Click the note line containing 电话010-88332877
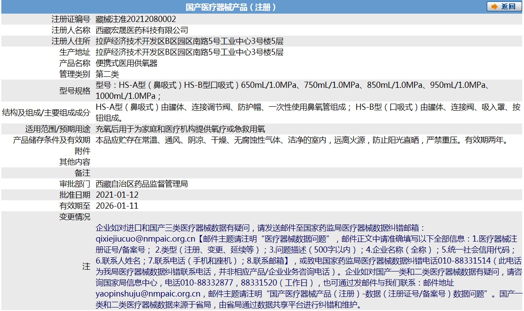Screen dimensions: 524x311 point(275,283)
